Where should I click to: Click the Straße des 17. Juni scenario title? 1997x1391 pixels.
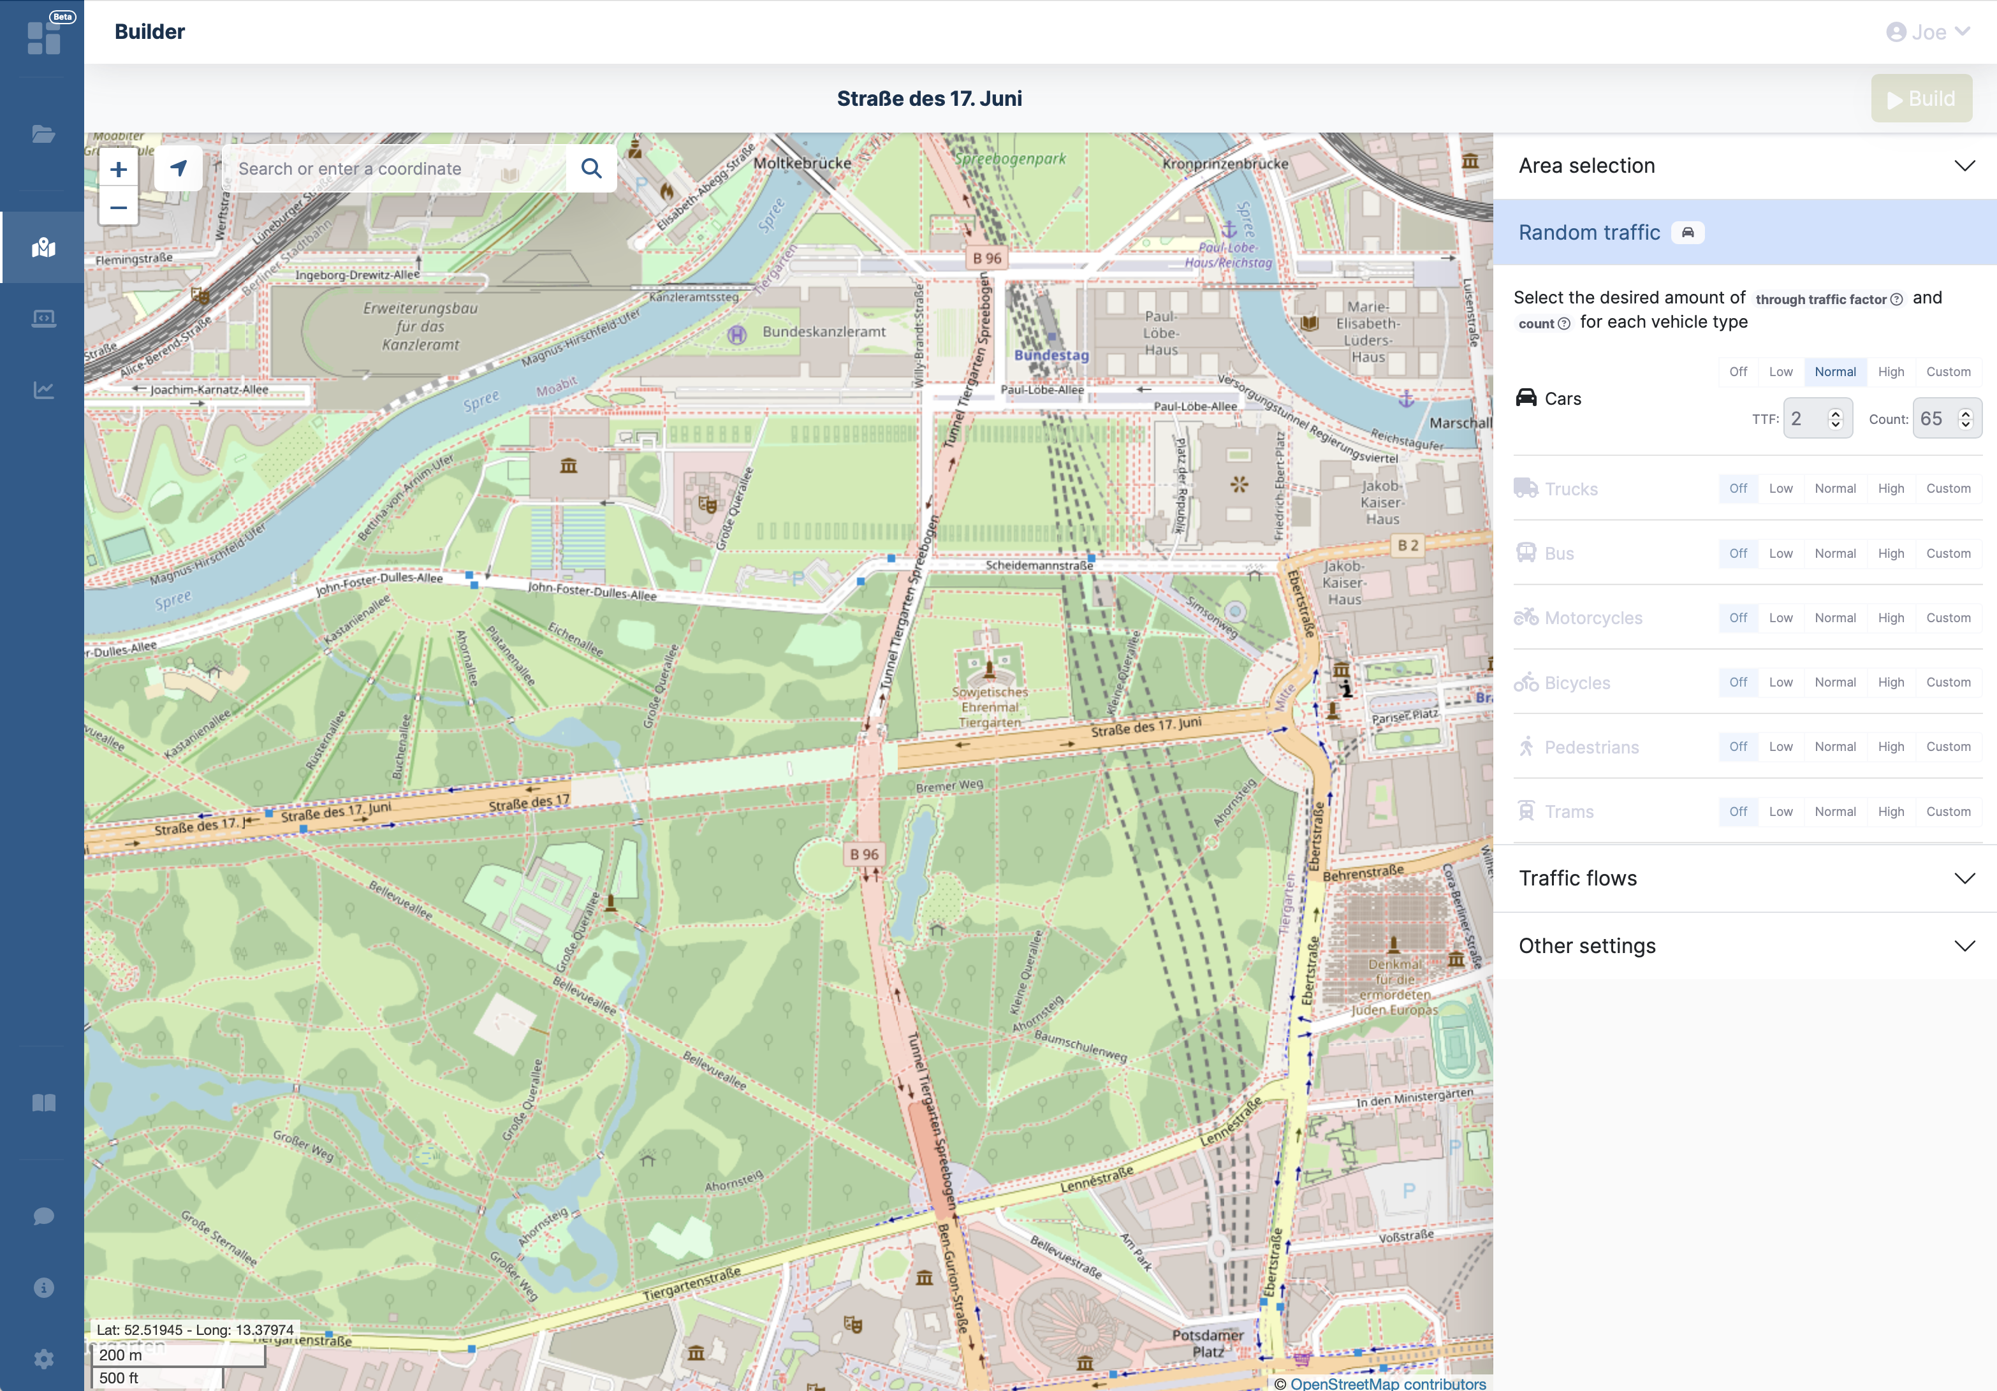click(929, 98)
